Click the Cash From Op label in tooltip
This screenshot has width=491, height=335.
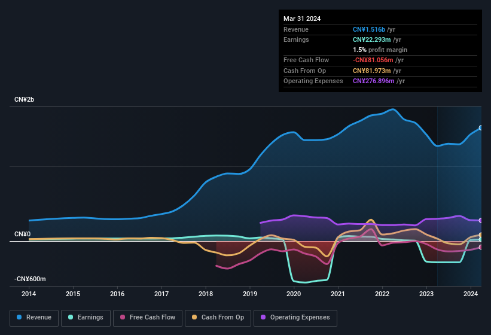pyautogui.click(x=304, y=71)
